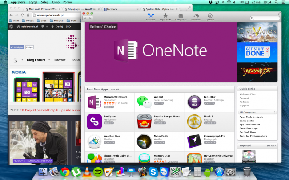Screen dimensions: 289x180
Task: Open Skype from the Dock
Action: click(x=153, y=172)
